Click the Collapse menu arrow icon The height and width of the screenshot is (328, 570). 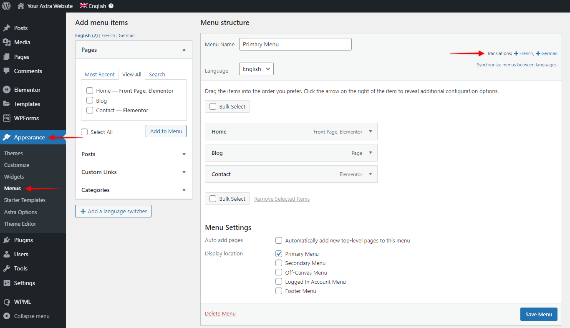click(x=7, y=316)
